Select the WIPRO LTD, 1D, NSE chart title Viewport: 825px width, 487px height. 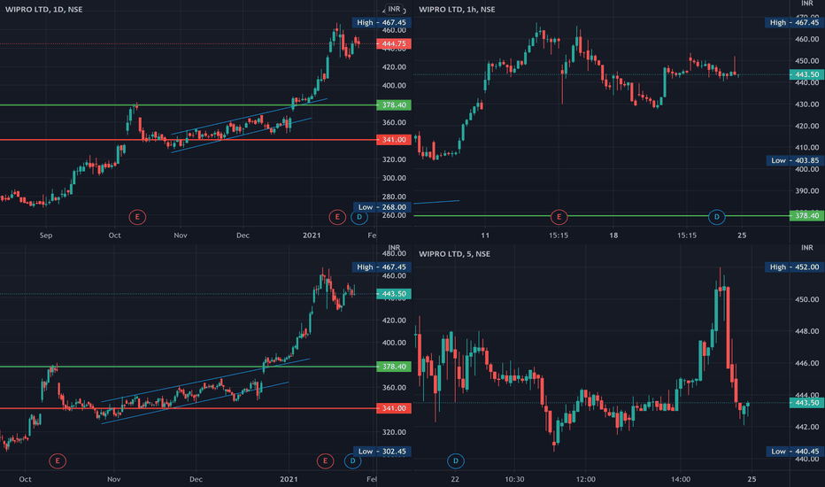coord(43,10)
